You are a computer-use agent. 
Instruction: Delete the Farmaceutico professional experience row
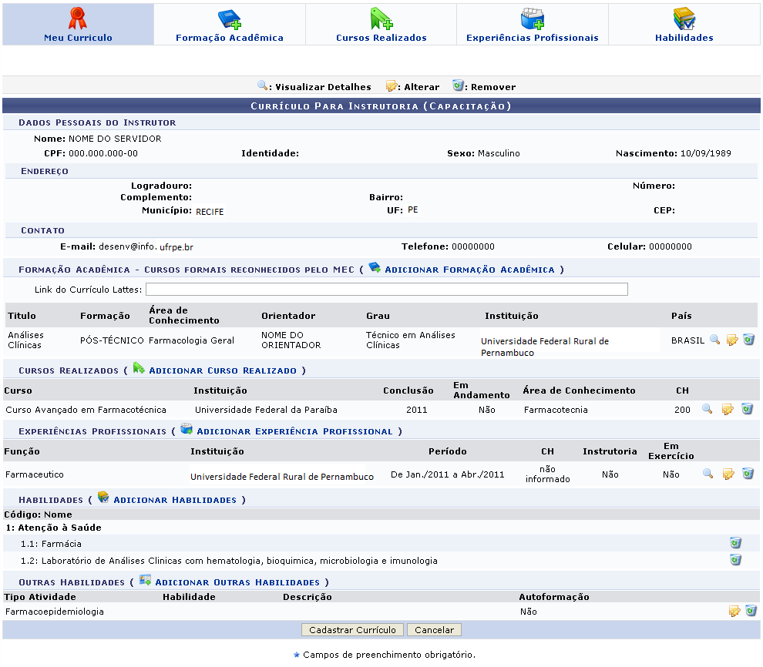coord(748,474)
